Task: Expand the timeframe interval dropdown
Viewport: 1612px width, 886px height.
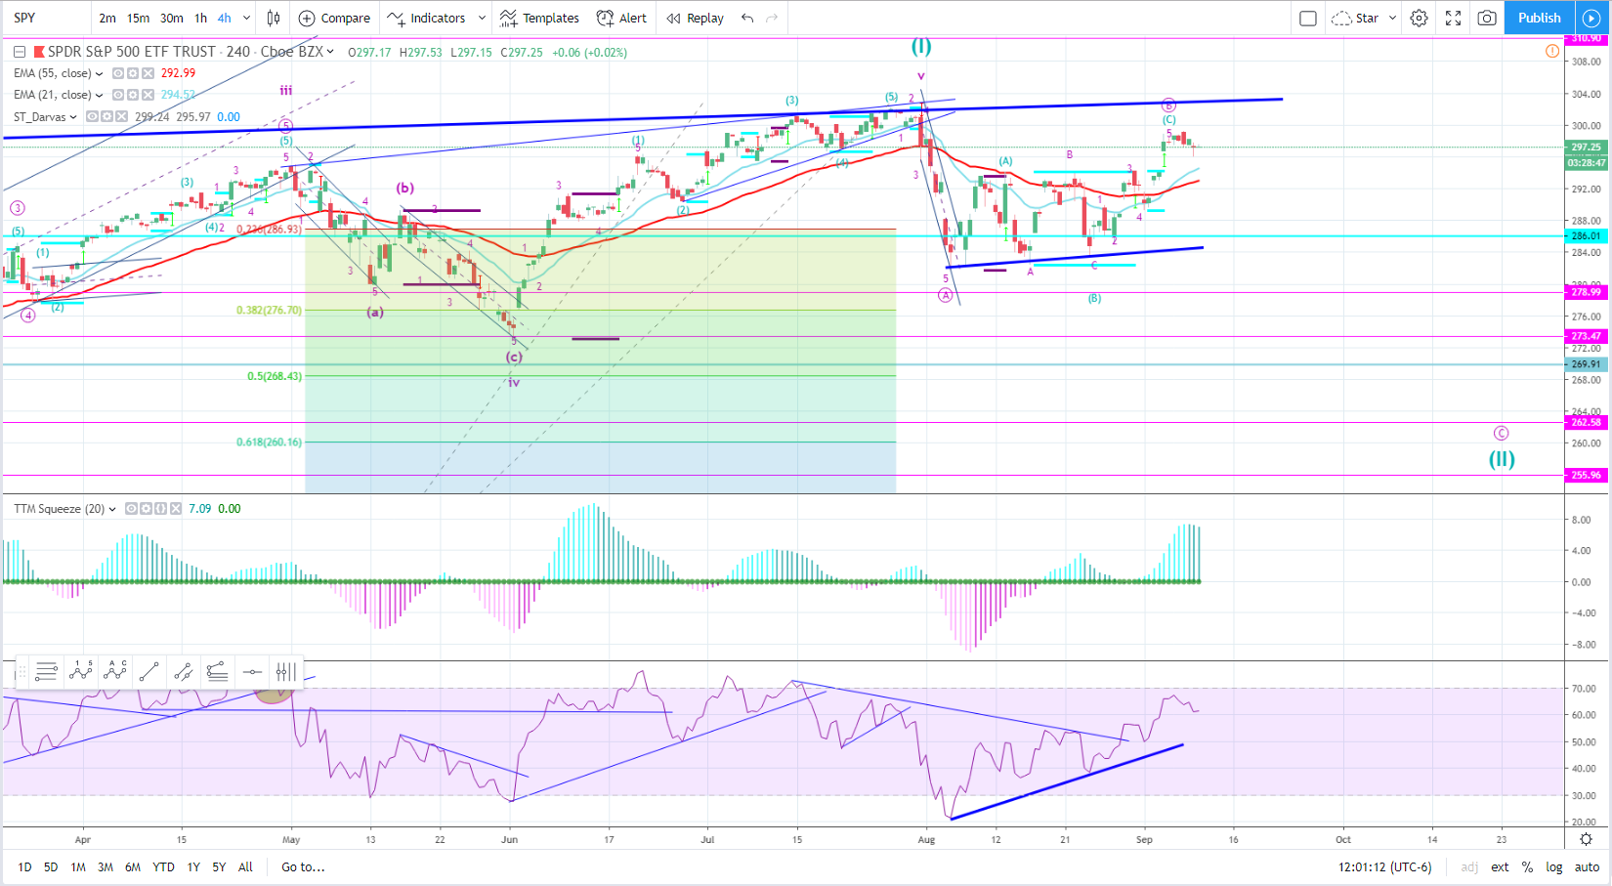Action: pos(246,18)
